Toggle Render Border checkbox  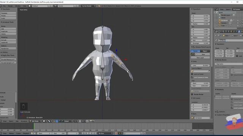(192, 94)
